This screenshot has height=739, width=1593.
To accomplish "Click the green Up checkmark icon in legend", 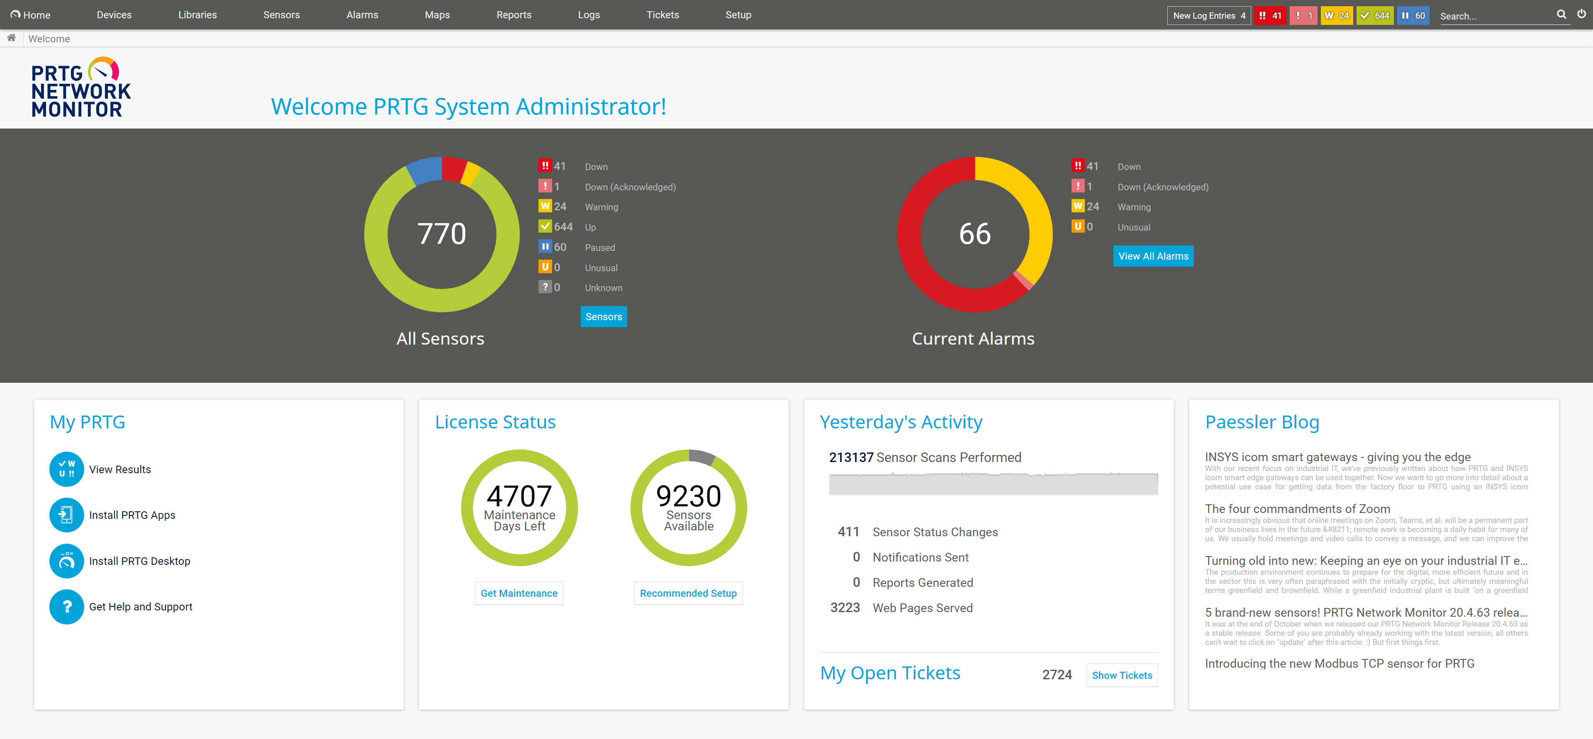I will pyautogui.click(x=545, y=226).
